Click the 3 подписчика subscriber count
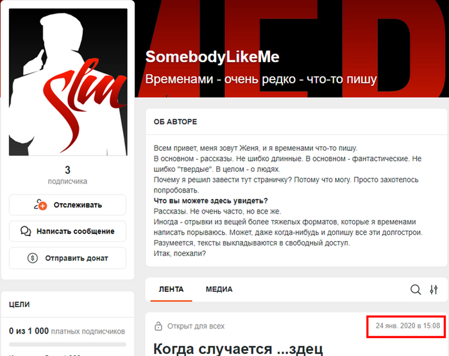Viewport: 449px width, 356px height. click(x=67, y=174)
